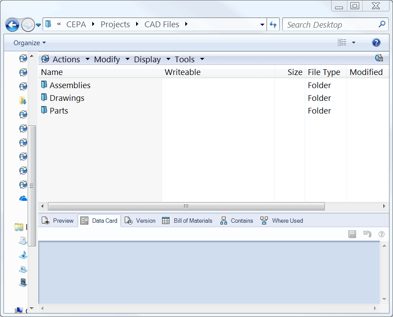Sort by the Modified column header
Screen dimensions: 393x317
(368, 72)
